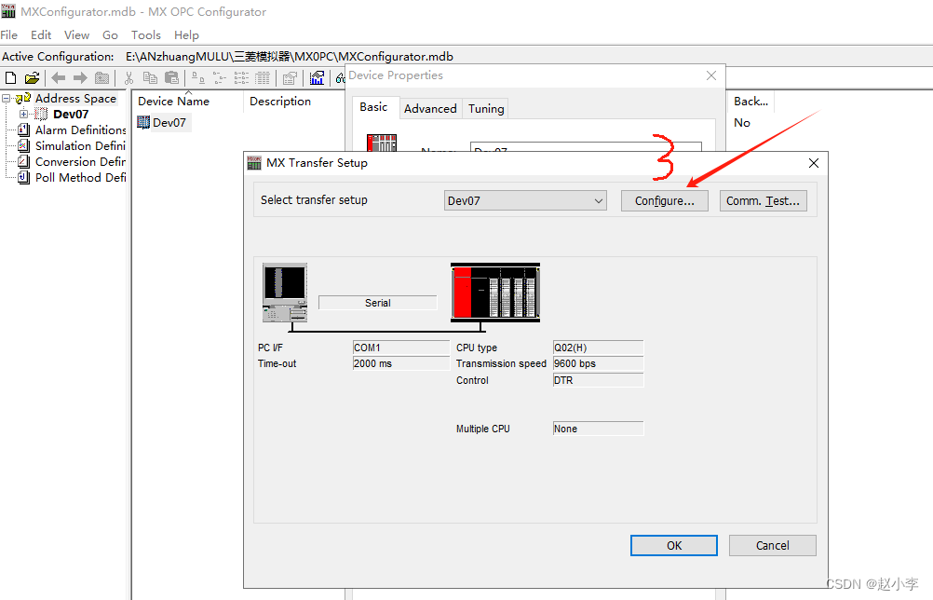
Task: Click the Statistics chart toolbar icon
Action: 318,78
